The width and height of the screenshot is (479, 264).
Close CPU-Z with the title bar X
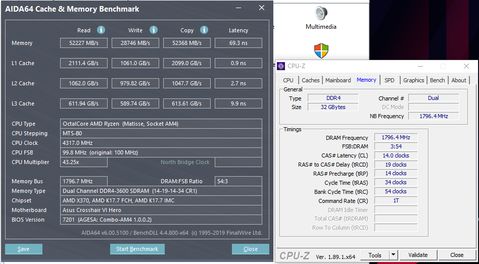(466, 66)
